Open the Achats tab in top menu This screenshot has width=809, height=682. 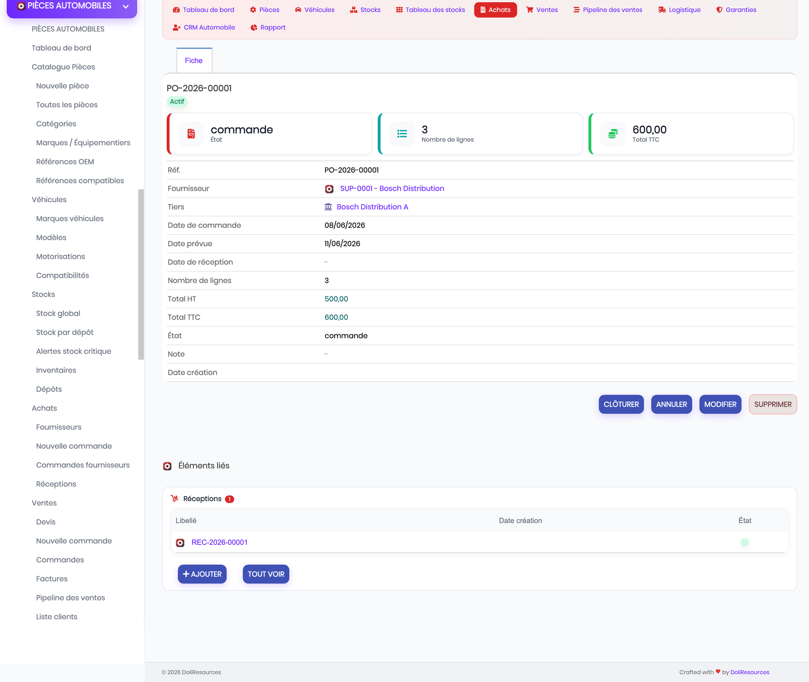click(x=495, y=10)
